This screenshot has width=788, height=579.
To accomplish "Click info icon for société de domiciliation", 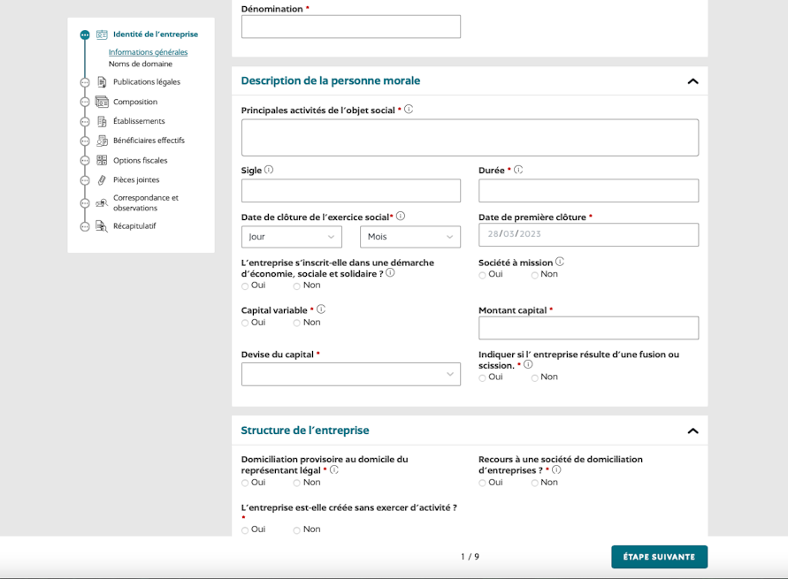I will 556,469.
